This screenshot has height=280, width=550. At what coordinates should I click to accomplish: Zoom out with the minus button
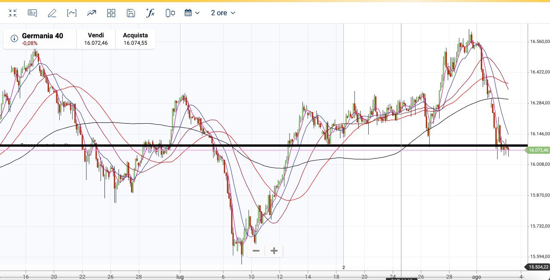(x=256, y=251)
